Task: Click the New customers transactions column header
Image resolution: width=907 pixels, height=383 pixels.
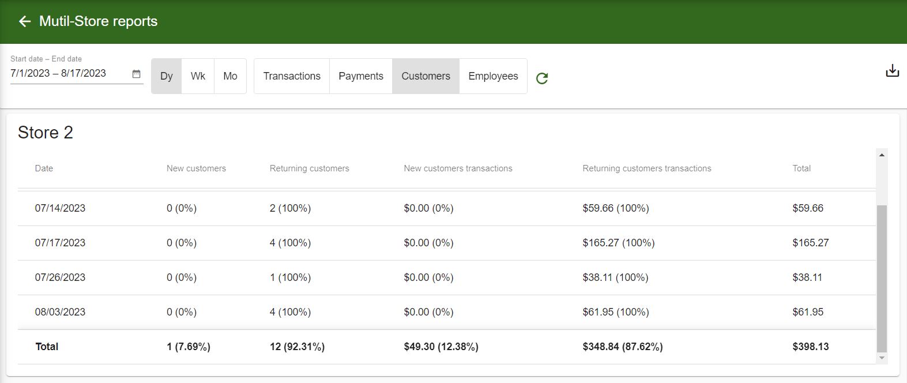Action: (458, 168)
